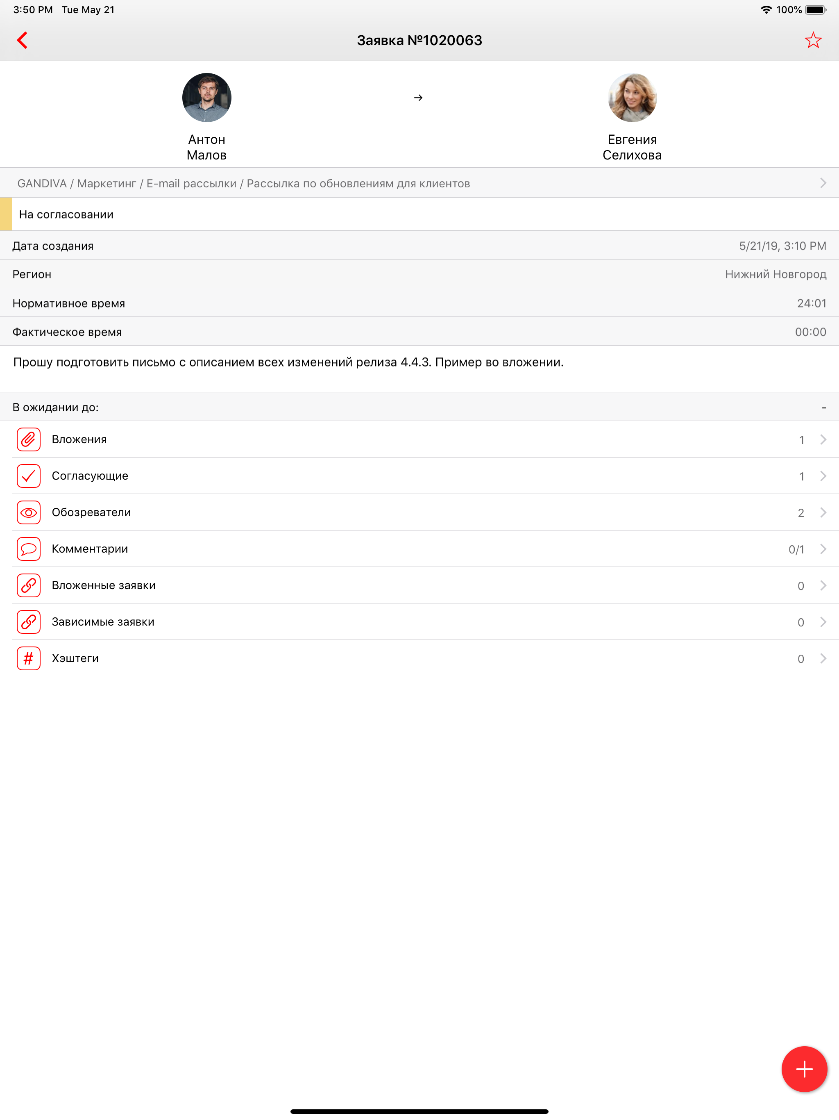Viewport: 839px width, 1120px height.
Task: Open the Вложения row
Action: 419,439
